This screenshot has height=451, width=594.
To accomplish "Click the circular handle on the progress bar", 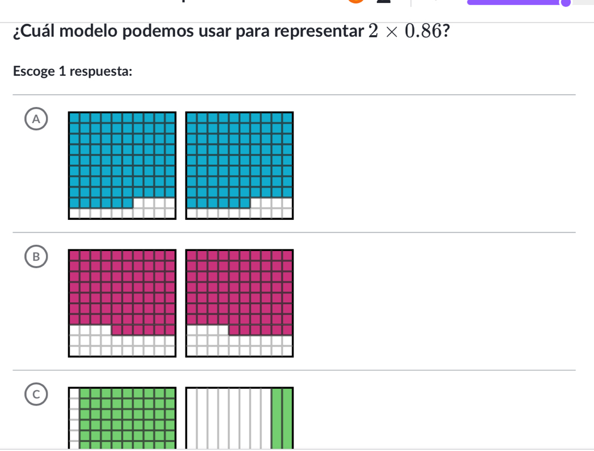I will point(566,5).
